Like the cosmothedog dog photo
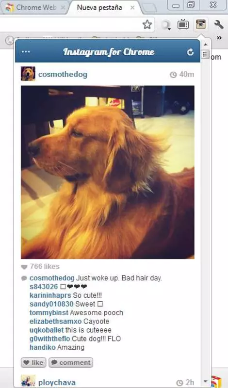This screenshot has height=388, width=228. 33,362
